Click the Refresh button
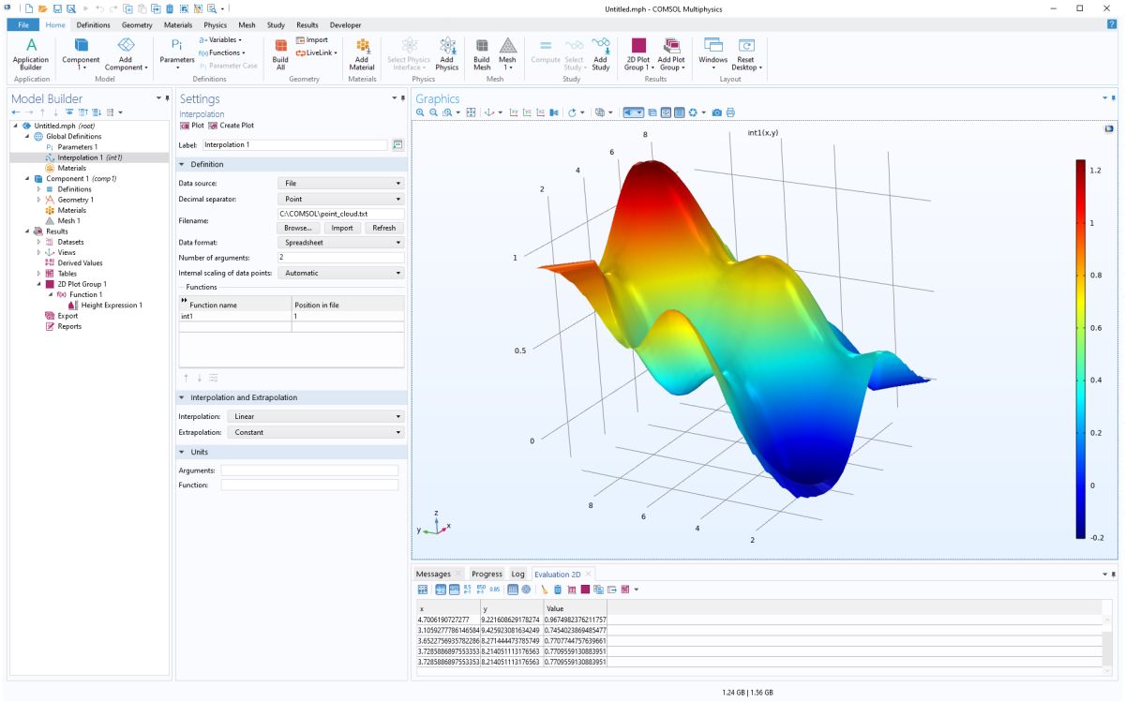 (x=384, y=228)
